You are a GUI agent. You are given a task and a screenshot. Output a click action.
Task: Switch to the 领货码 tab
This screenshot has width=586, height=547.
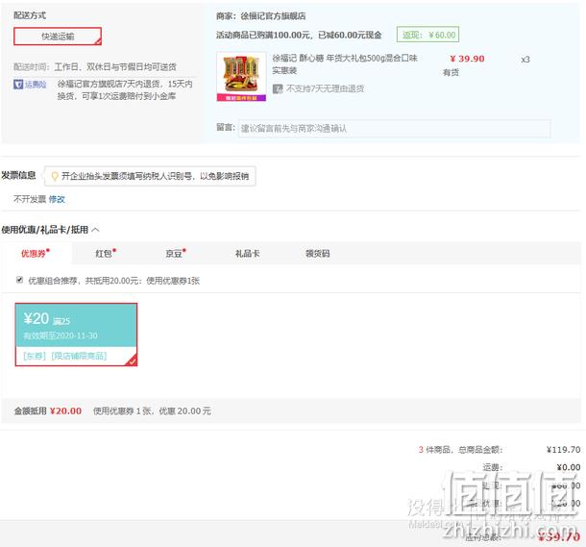coord(317,254)
